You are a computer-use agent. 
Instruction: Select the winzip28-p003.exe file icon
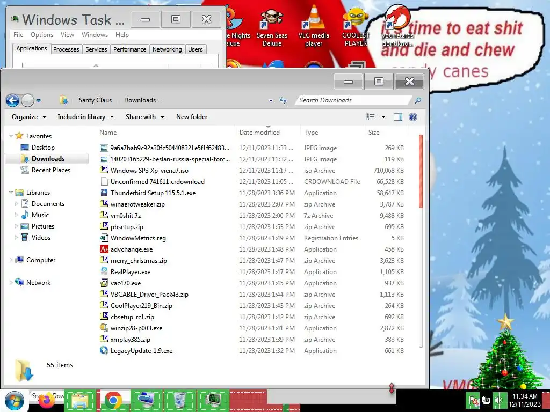[104, 328]
